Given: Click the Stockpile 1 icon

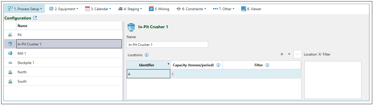Looking at the screenshot, I should click(x=10, y=63).
